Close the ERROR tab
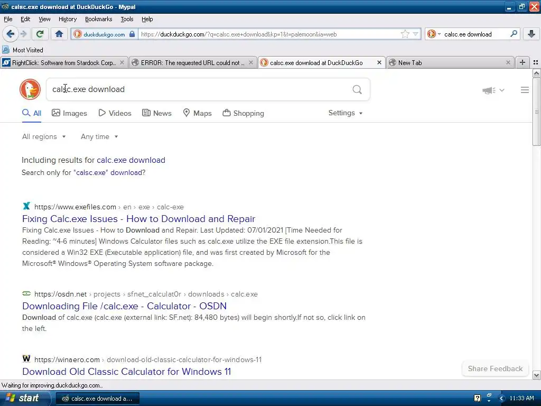This screenshot has height=406, width=541. [251, 62]
